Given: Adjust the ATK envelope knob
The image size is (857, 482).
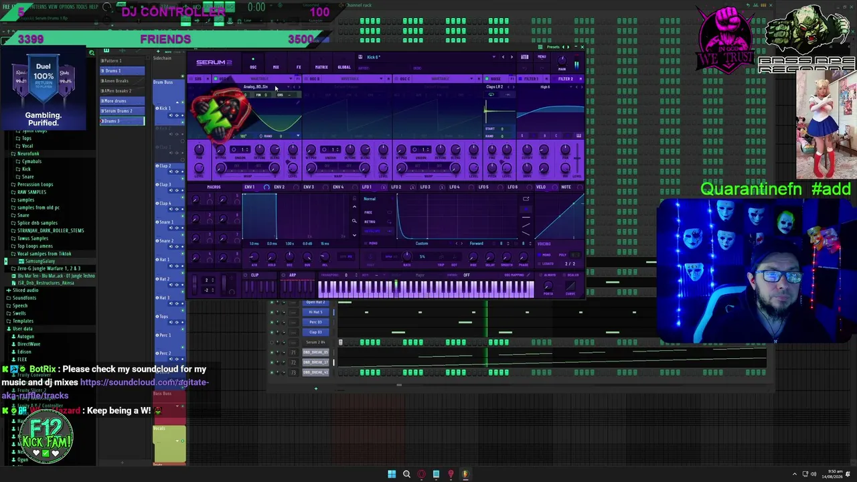Looking at the screenshot, I should coord(254,257).
